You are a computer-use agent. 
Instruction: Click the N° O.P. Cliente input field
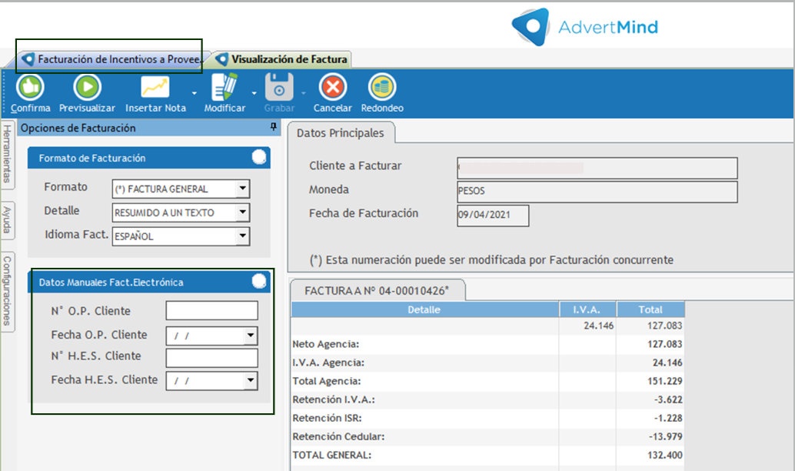pyautogui.click(x=211, y=311)
